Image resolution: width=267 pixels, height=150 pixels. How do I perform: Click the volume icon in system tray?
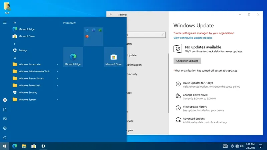(242, 146)
